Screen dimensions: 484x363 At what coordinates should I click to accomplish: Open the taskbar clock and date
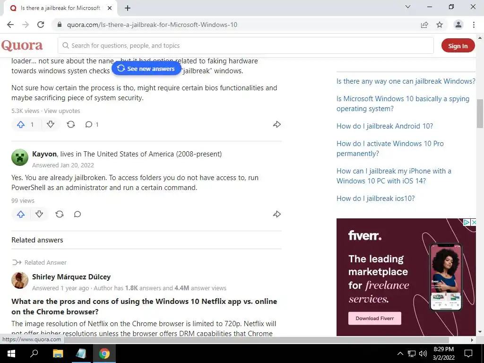(443, 354)
